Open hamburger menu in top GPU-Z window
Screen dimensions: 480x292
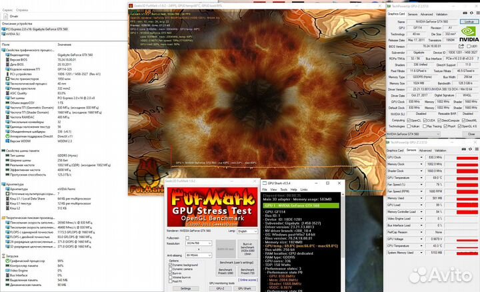pos(477,13)
